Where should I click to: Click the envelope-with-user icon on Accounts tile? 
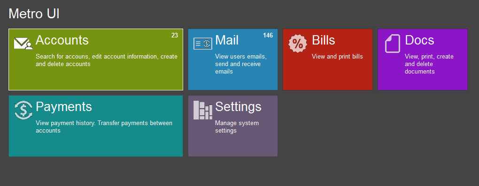pyautogui.click(x=23, y=43)
